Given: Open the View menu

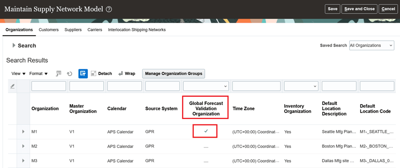Looking at the screenshot, I should 19,73.
